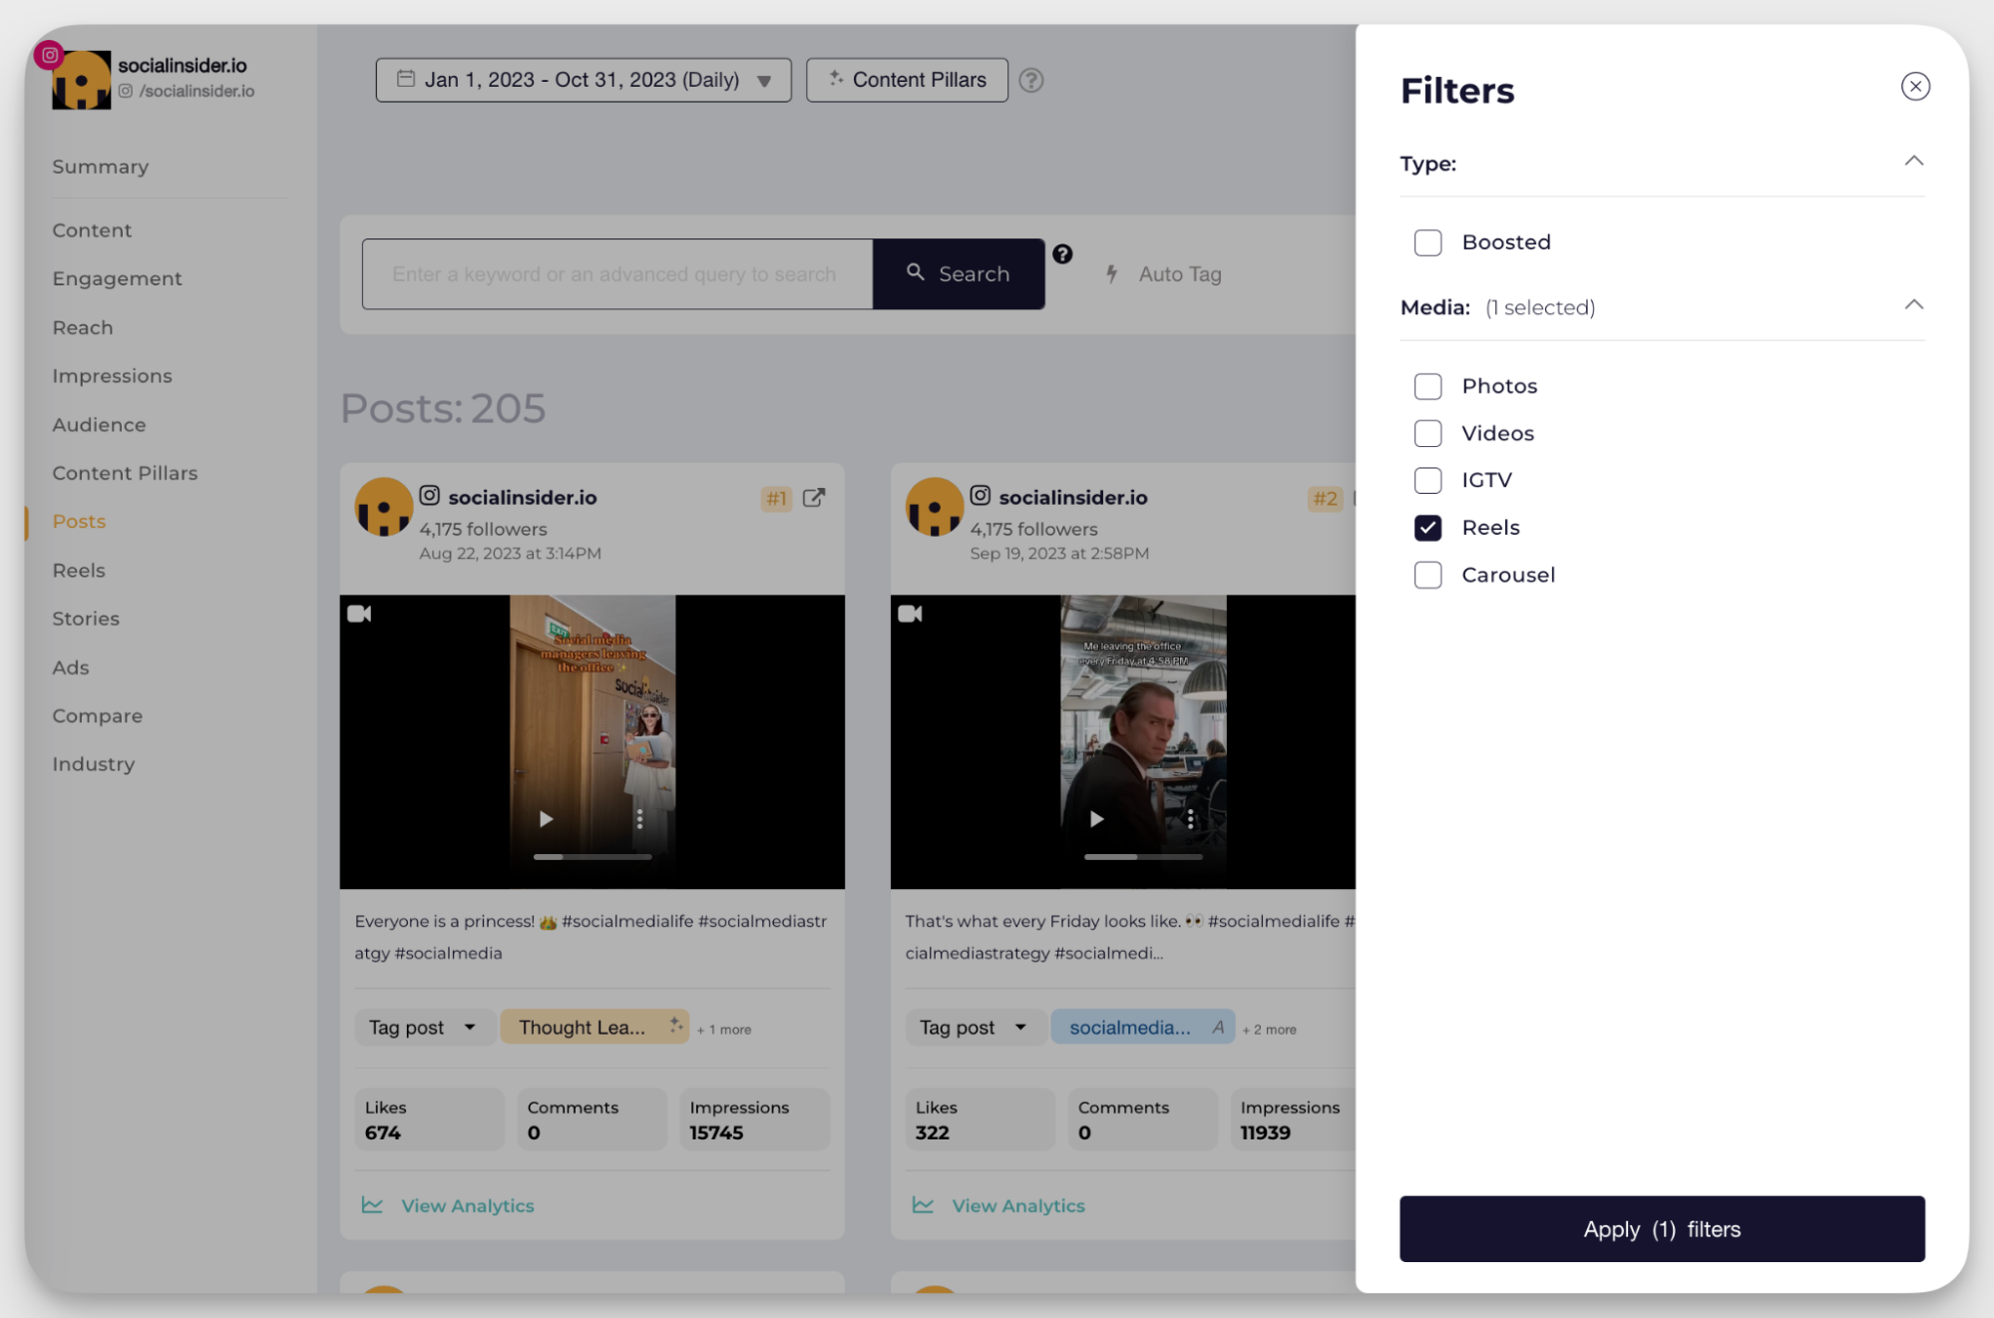Click the Instagram icon on post #1
The width and height of the screenshot is (1994, 1318).
(429, 495)
